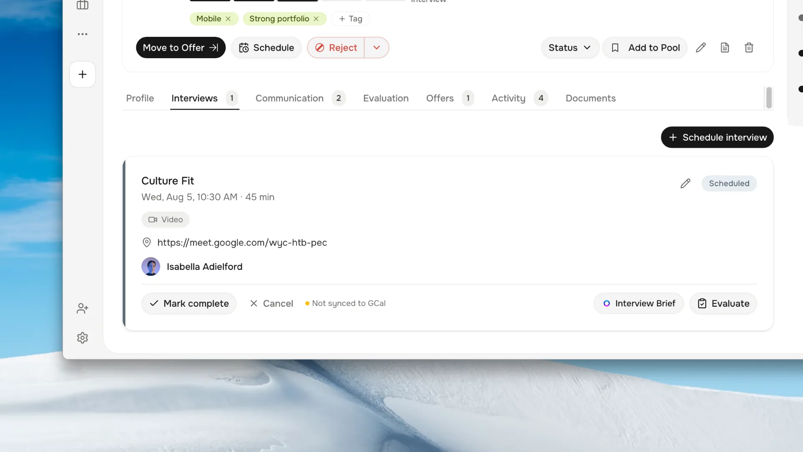Click the interview date Wed, Aug 5, 10:30 AM
Image resolution: width=803 pixels, height=452 pixels.
(189, 197)
